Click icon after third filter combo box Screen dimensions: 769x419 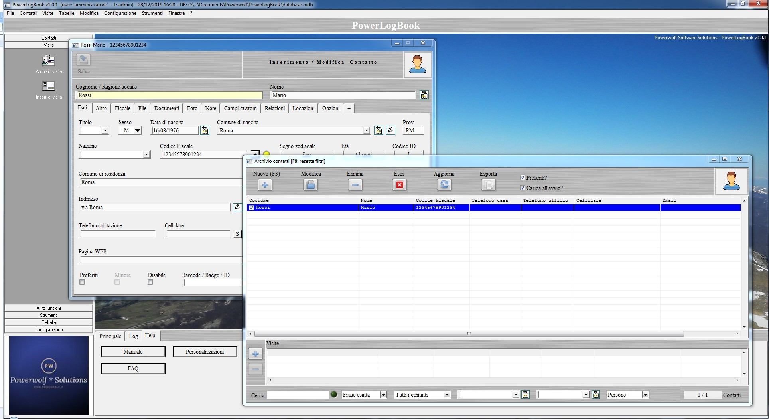tap(526, 395)
